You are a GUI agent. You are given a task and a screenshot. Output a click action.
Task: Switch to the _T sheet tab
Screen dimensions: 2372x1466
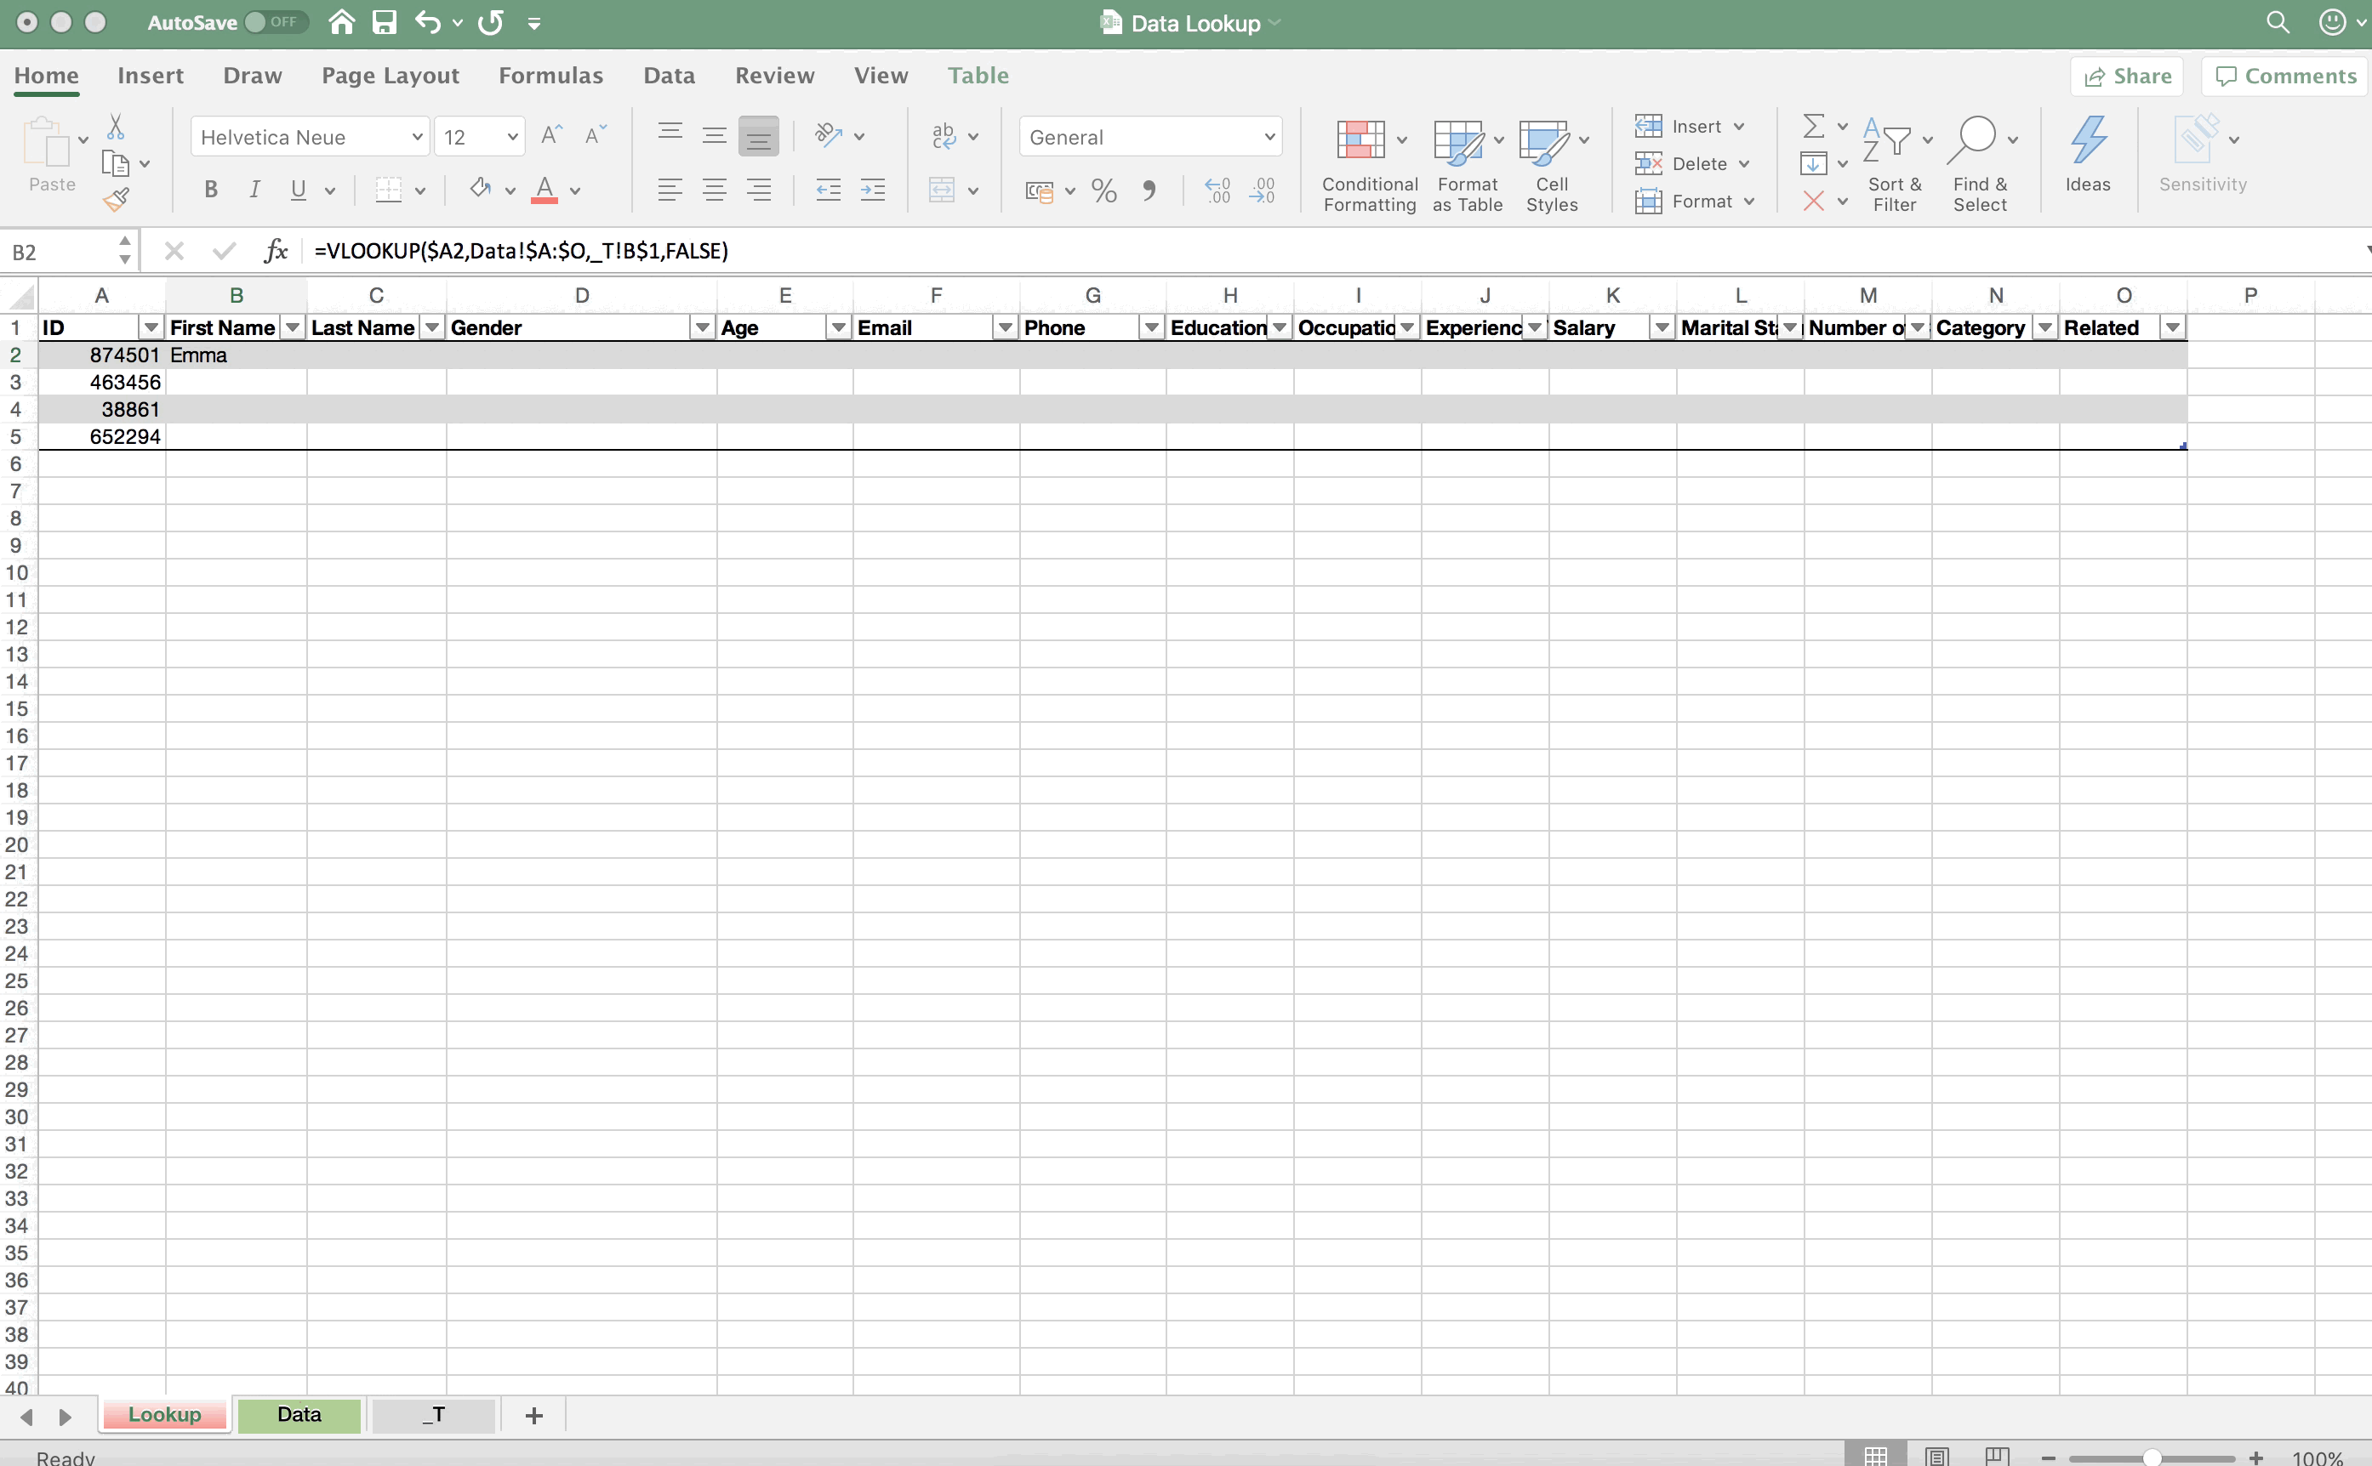[x=434, y=1415]
